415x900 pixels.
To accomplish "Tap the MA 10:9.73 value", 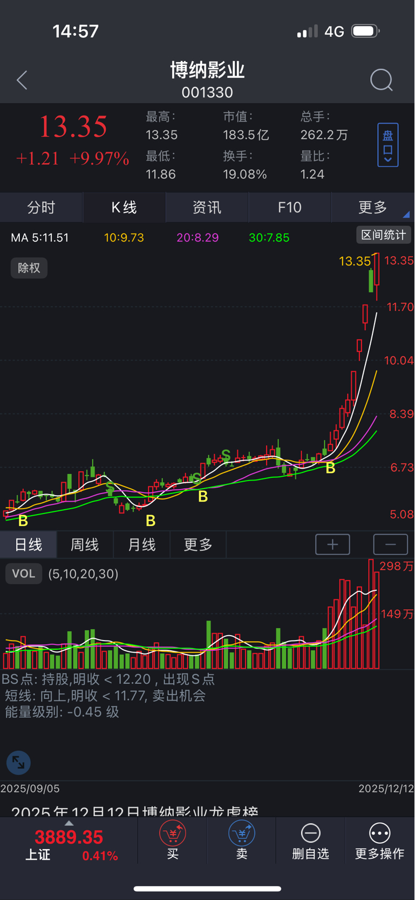I will [x=124, y=238].
